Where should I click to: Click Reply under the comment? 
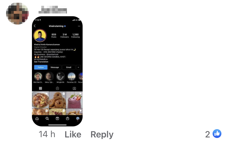[102, 135]
